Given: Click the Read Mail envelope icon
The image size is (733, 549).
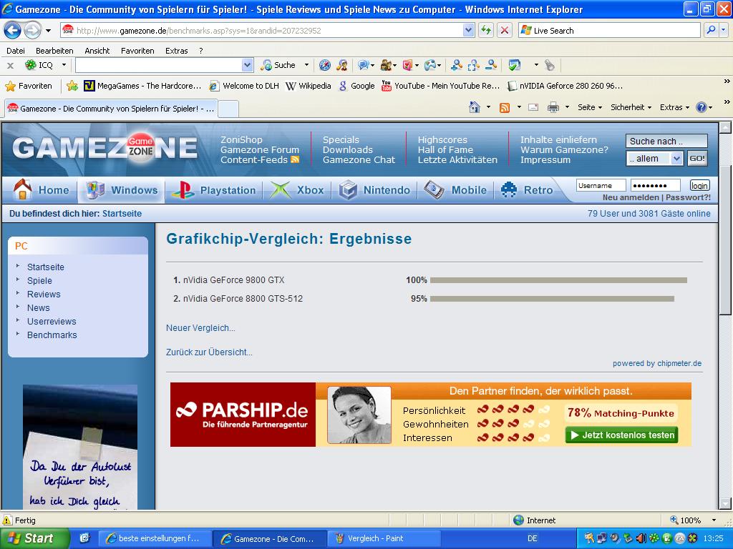Looking at the screenshot, I should (x=533, y=107).
